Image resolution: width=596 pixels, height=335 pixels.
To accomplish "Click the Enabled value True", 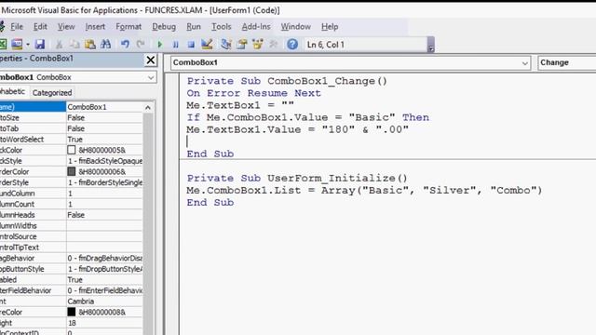I will pyautogui.click(x=104, y=279).
